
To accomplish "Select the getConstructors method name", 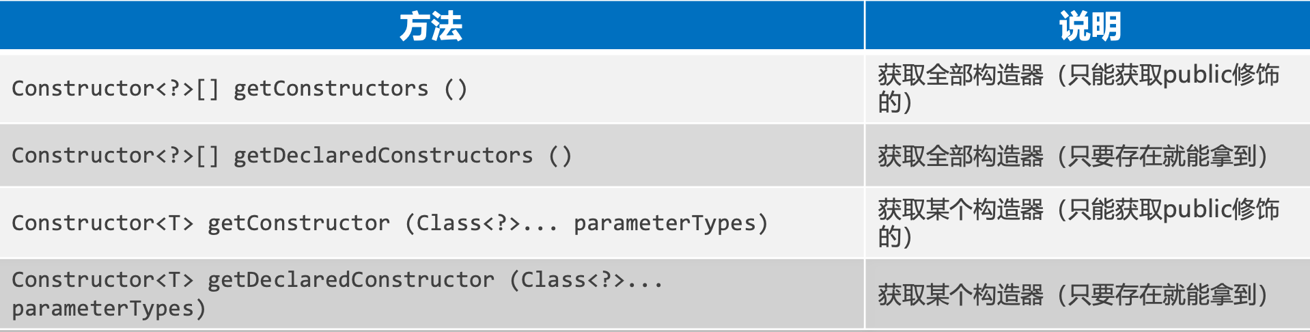I will click(x=331, y=89).
